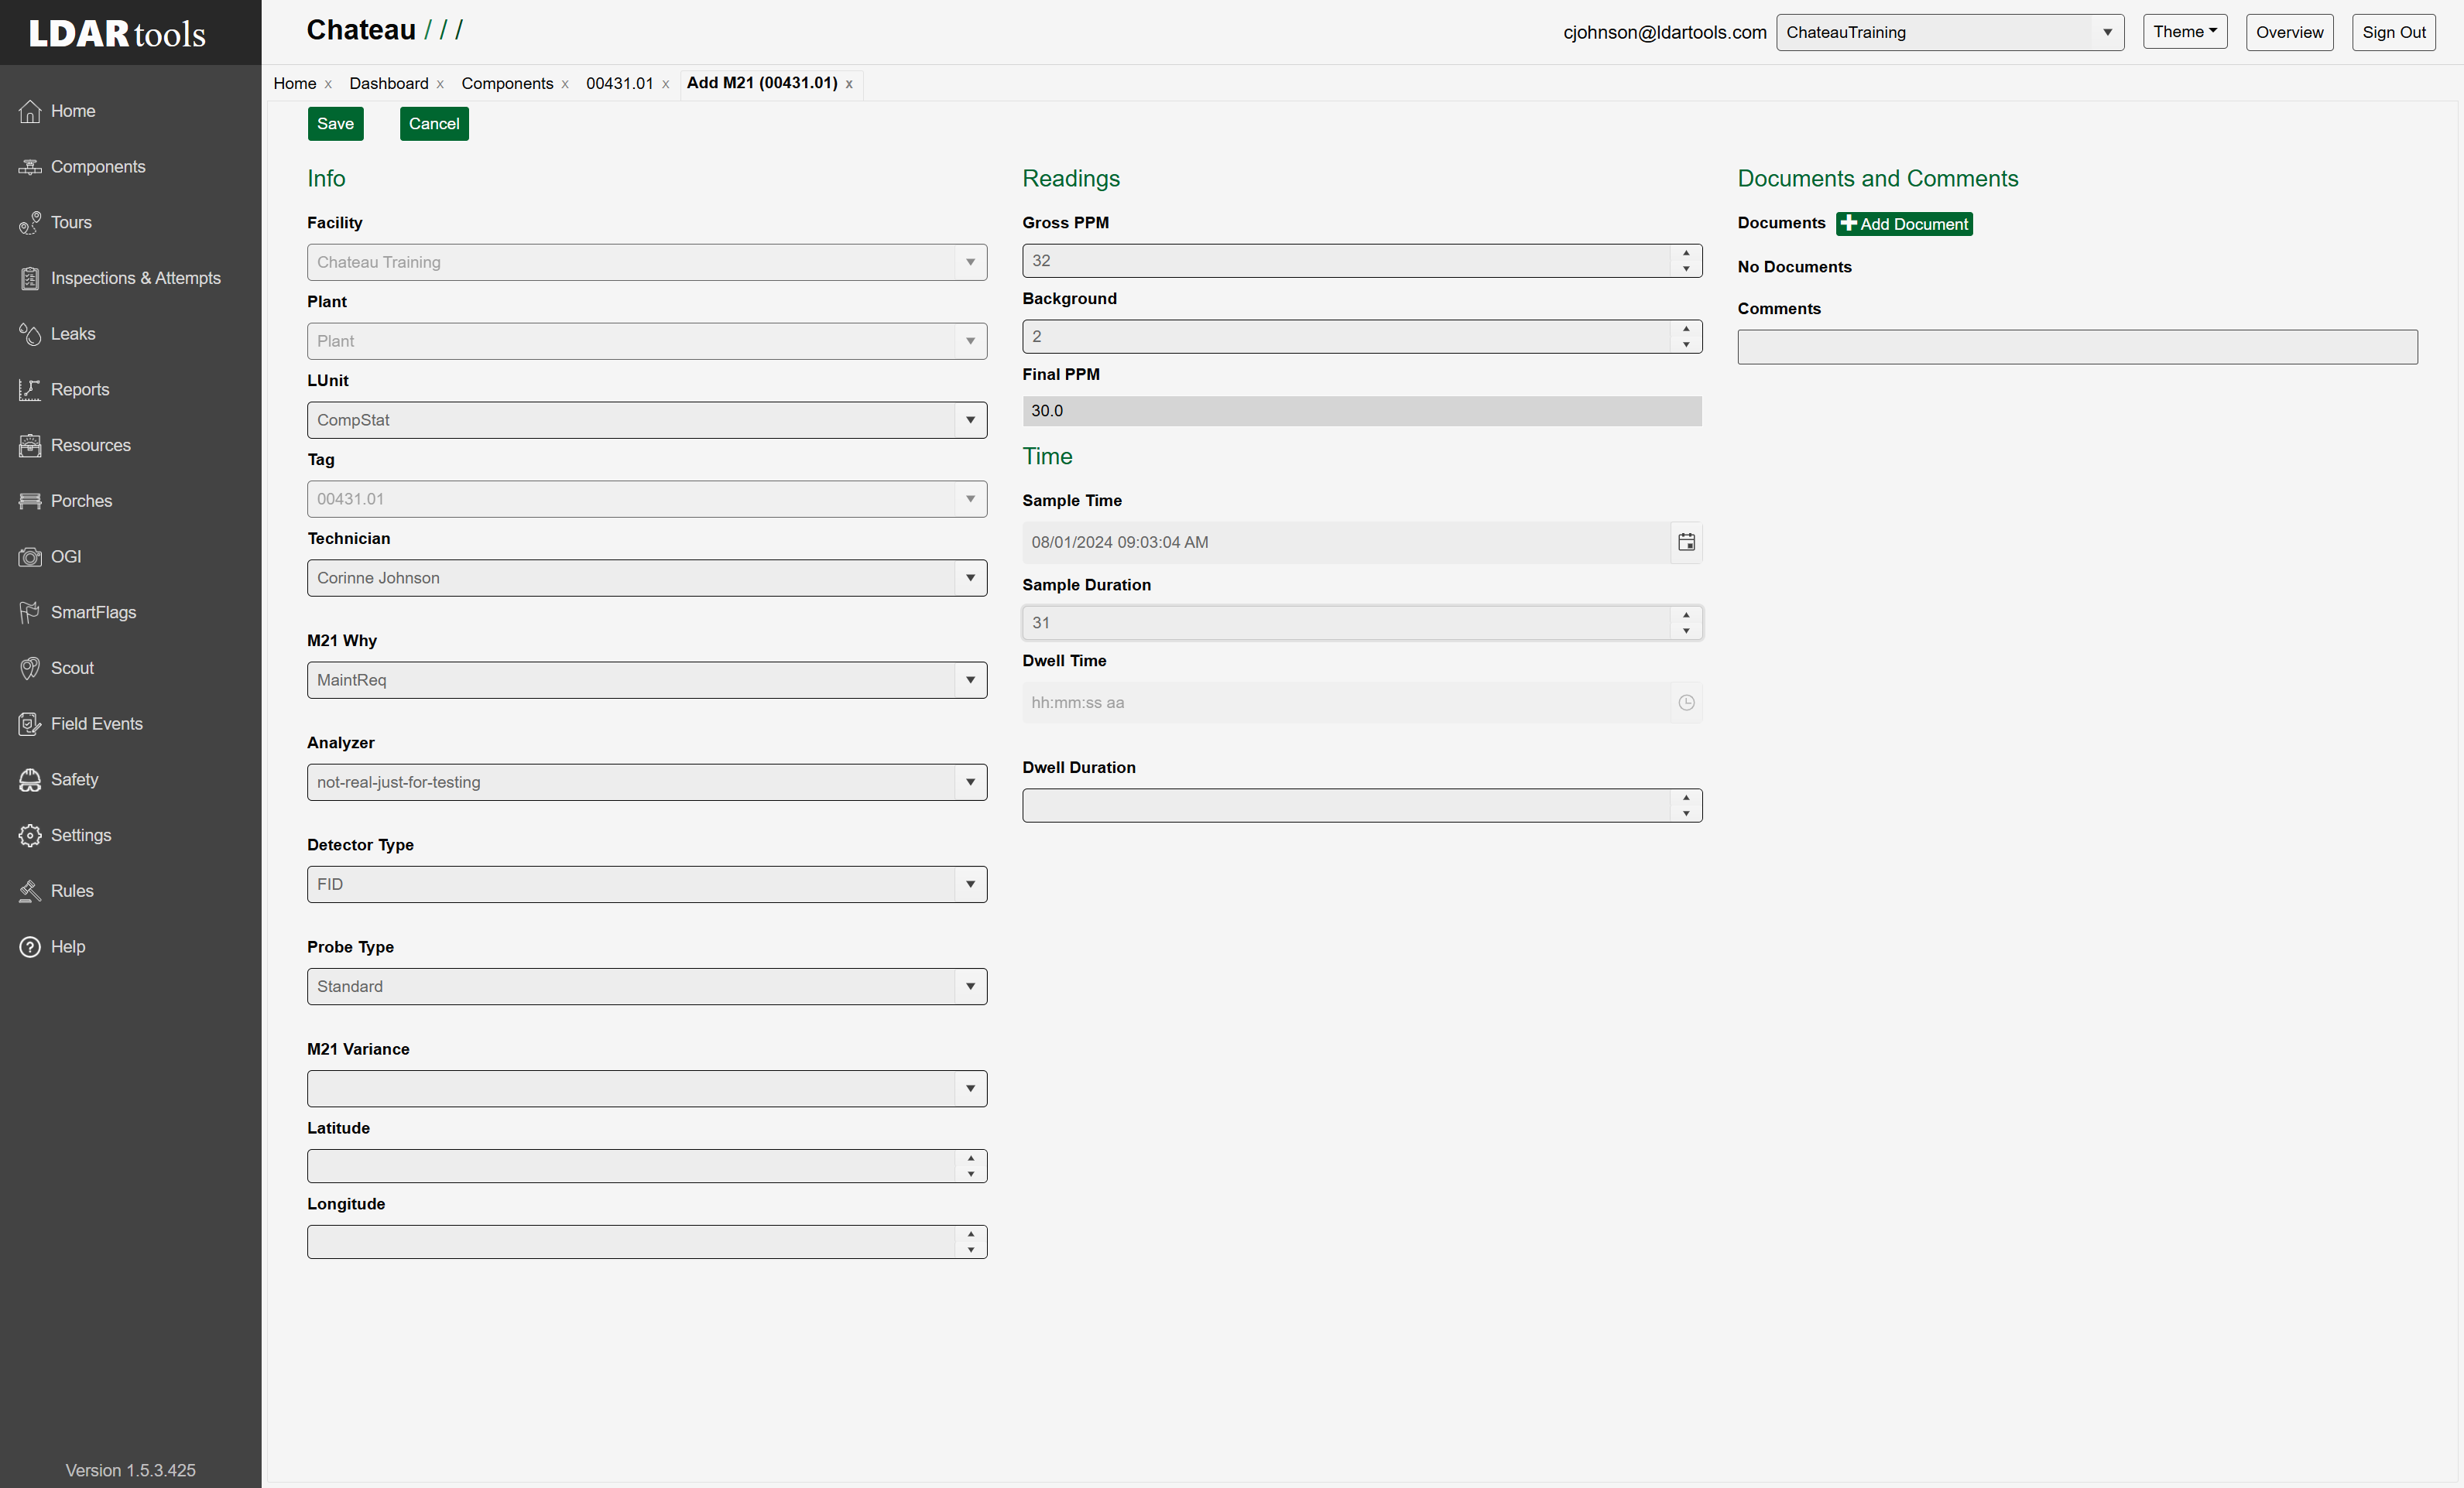Switch to the 00431.01 tab
This screenshot has width=2464, height=1488.
coord(620,83)
